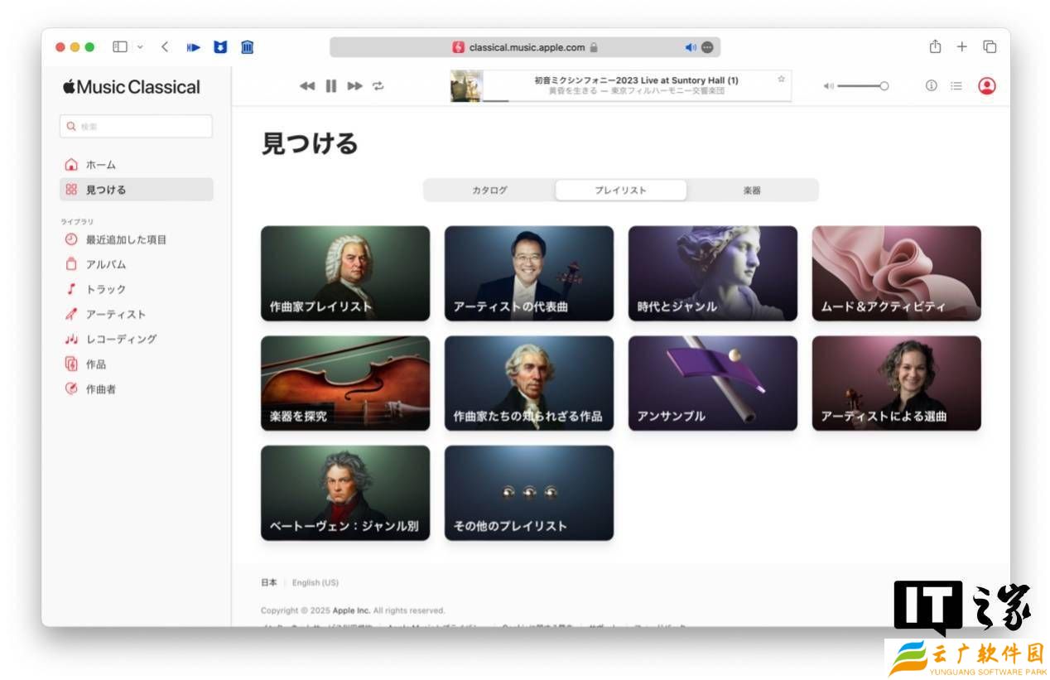Screen dimensions: 1050x680
Task: Expand the Safari sidebar dropdown arrow
Action: (x=140, y=47)
